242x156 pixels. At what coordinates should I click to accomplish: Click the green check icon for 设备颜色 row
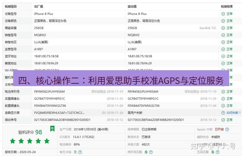pyautogui.click(x=223, y=21)
